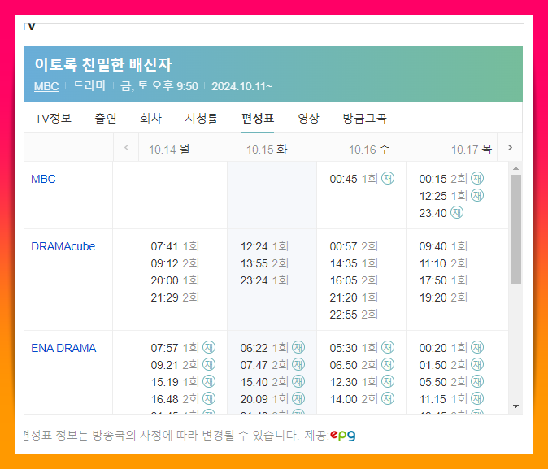Screen dimensions: 548x469
Task: Click rerun icon next to ENA 05:30
Action: coord(388,347)
